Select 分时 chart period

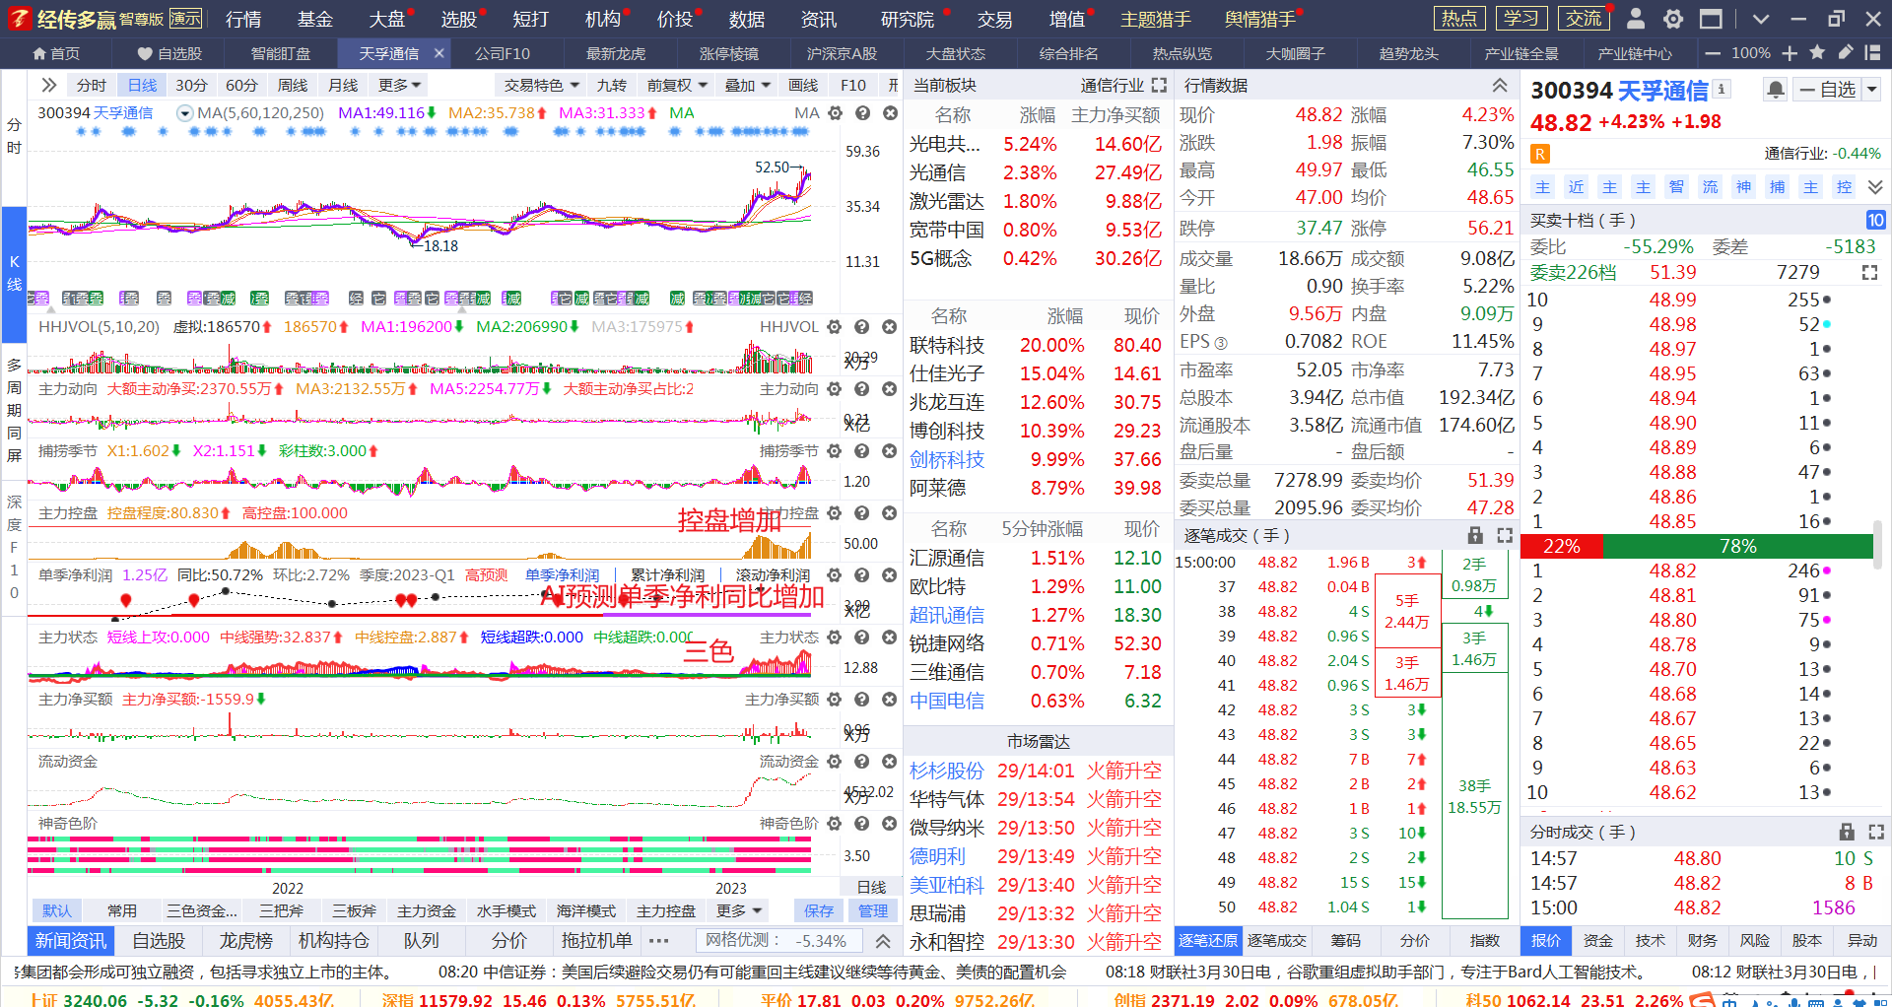point(92,86)
